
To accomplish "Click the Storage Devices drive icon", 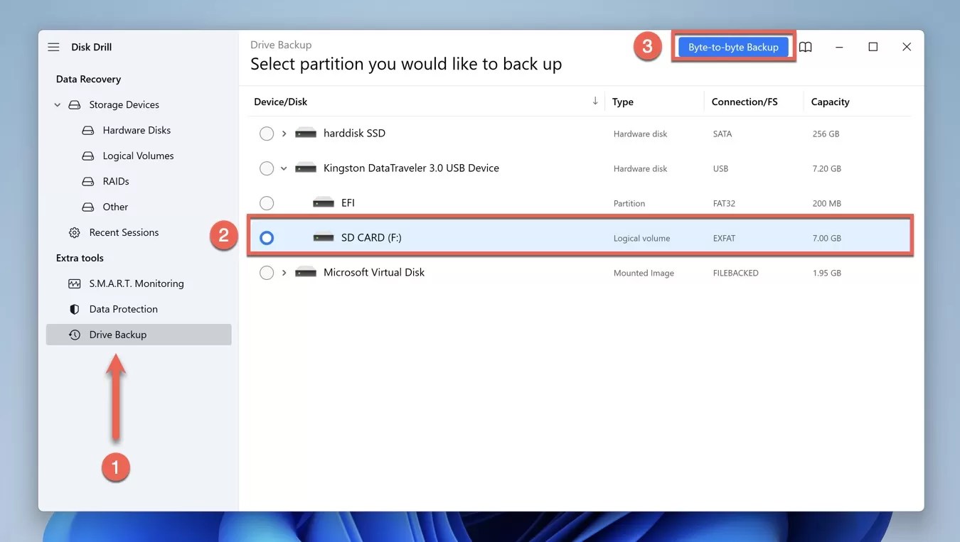I will (74, 104).
